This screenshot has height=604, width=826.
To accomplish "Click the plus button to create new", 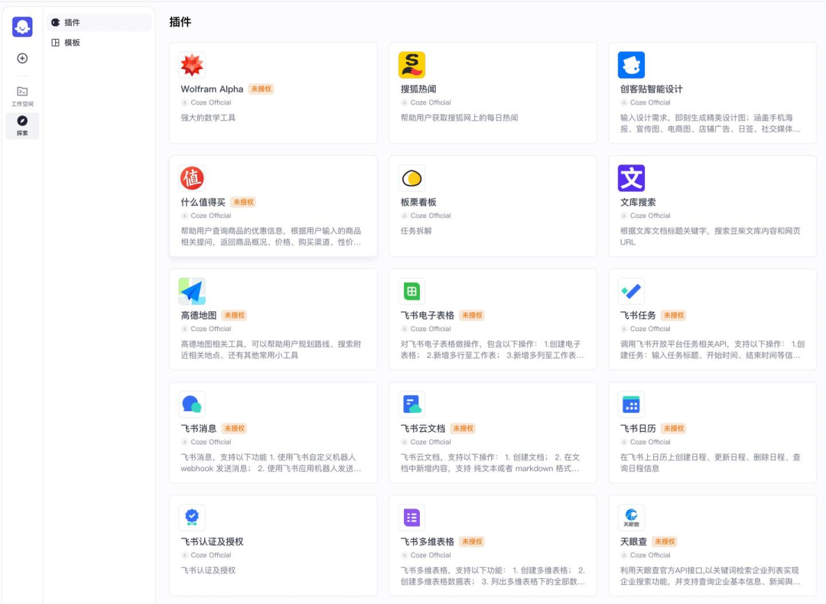I will 21,57.
